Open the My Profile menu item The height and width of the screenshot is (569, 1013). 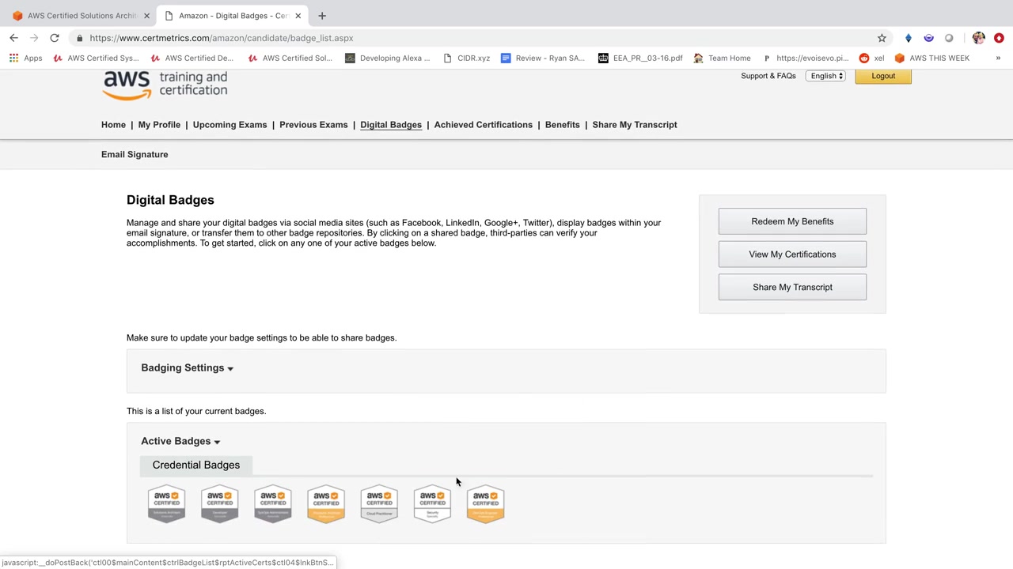coord(159,125)
